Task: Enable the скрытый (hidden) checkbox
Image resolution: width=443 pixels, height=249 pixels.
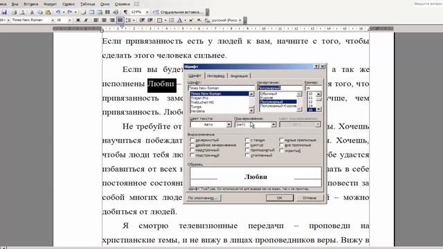Action: (281, 151)
